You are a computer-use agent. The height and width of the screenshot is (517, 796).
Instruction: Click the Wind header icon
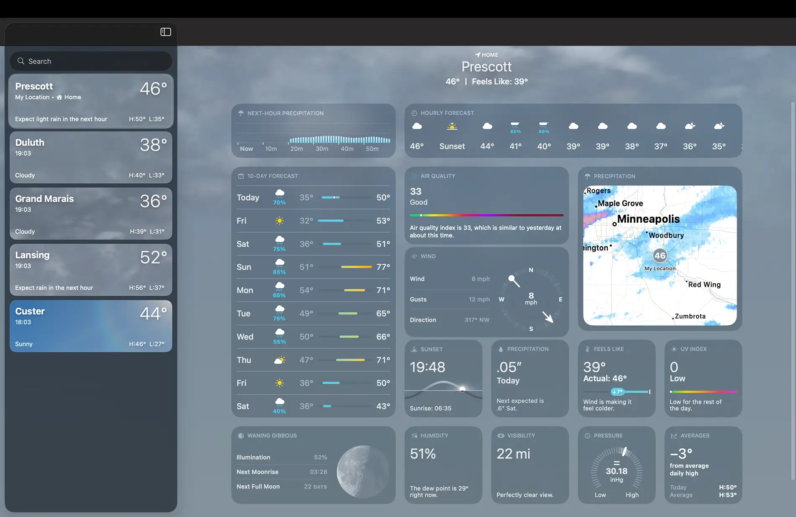point(414,256)
